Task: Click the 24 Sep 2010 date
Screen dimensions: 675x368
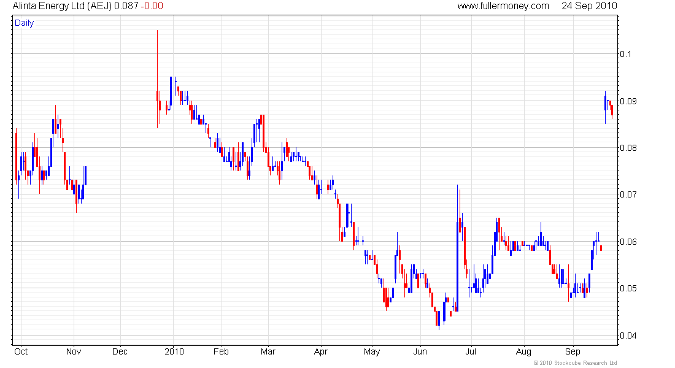Action: [x=589, y=6]
